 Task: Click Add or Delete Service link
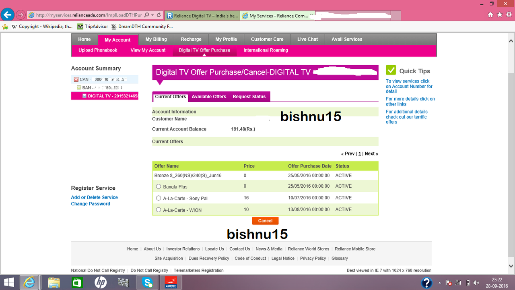(95, 197)
